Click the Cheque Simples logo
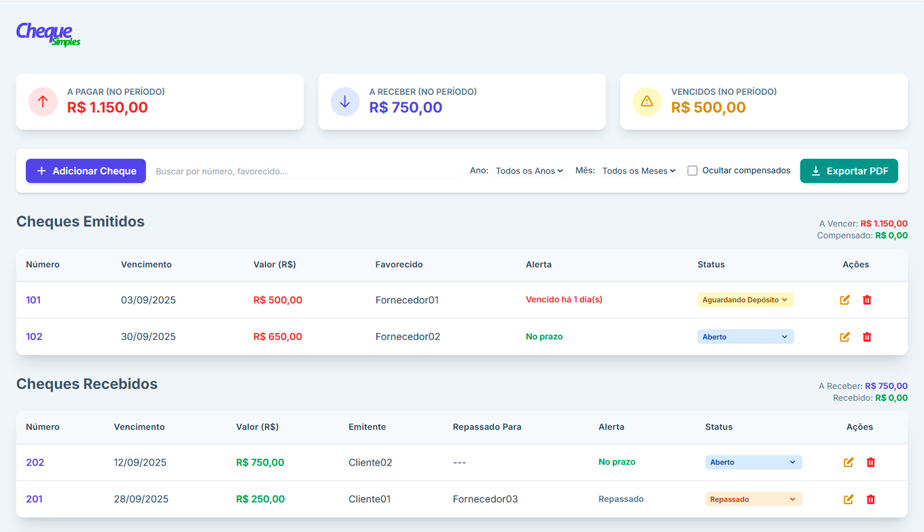Screen dimensions: 924x532 48,34
